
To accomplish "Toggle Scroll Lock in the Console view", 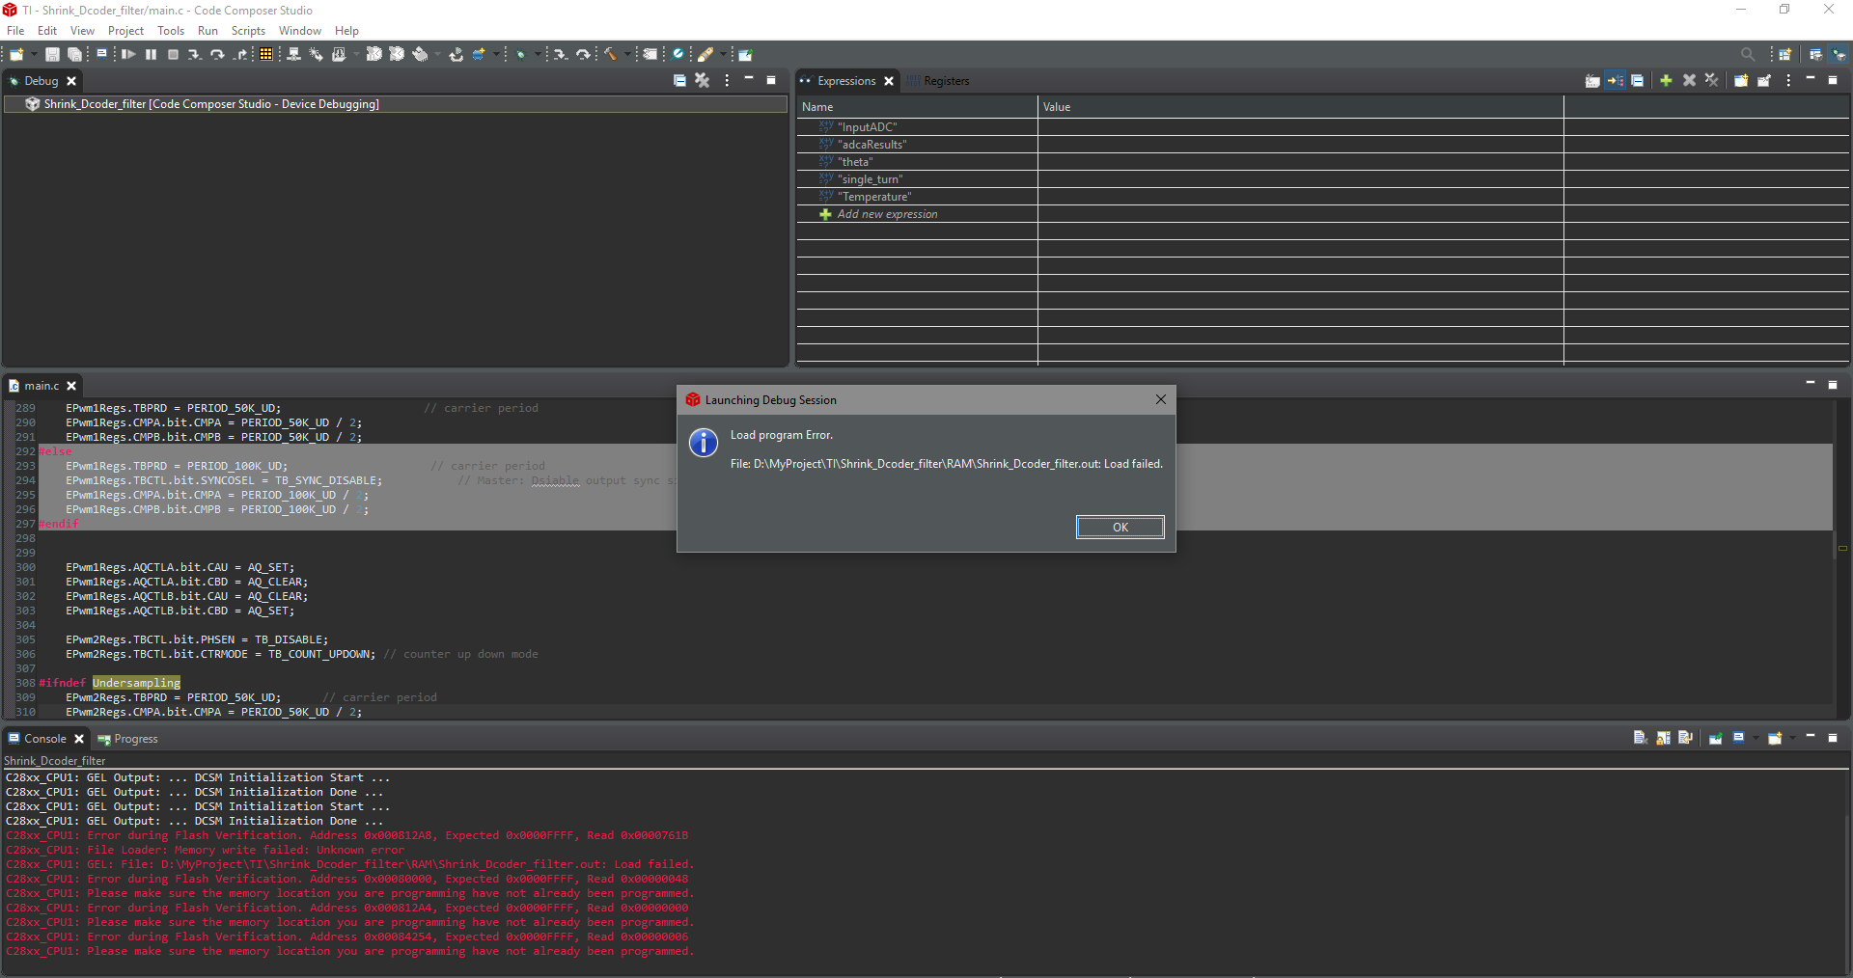I will click(x=1663, y=738).
